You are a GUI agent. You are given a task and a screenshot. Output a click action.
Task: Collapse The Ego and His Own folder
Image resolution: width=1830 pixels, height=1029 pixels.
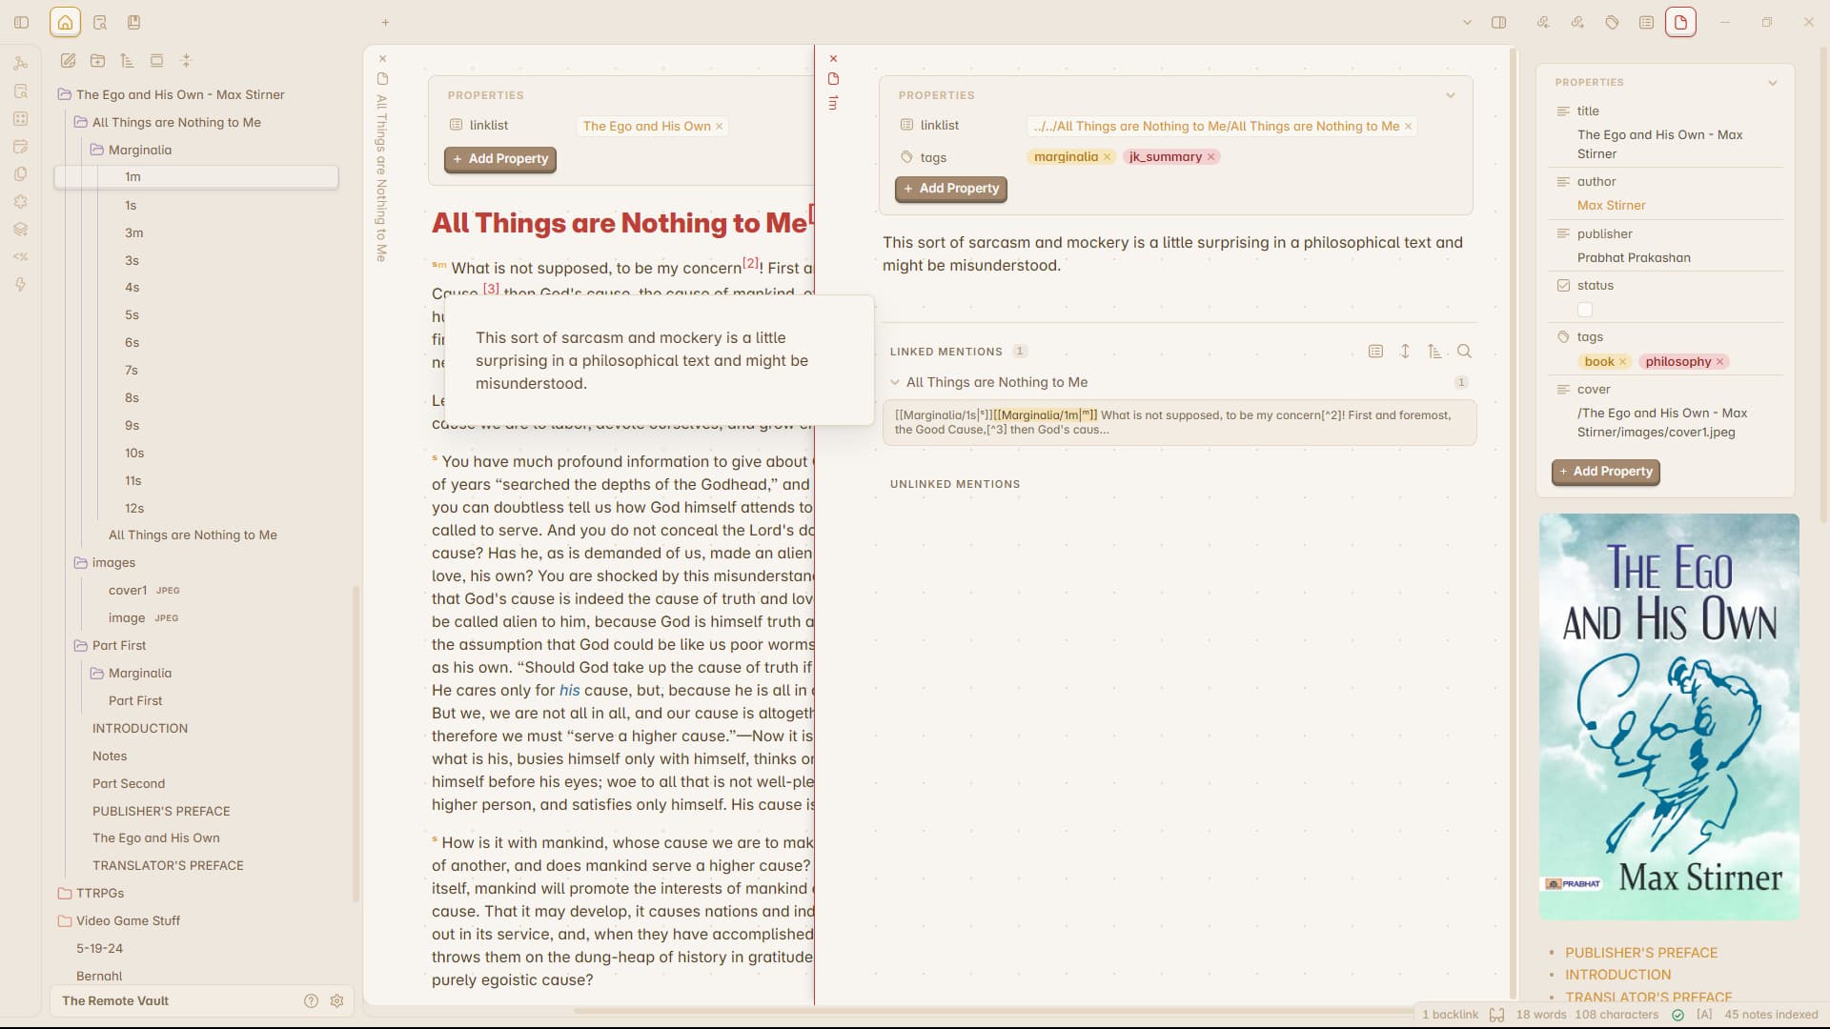[x=180, y=94]
